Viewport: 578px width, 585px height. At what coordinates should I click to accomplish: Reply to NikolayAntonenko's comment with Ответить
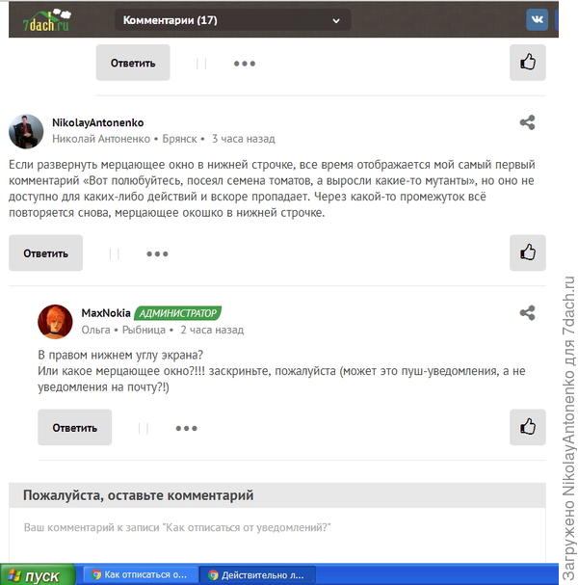45,253
